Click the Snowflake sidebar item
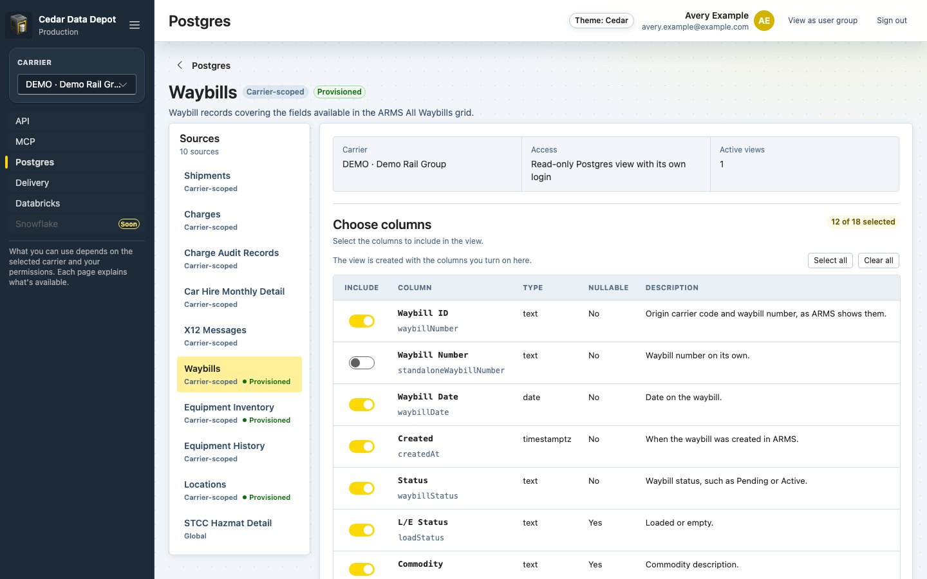 (x=77, y=224)
